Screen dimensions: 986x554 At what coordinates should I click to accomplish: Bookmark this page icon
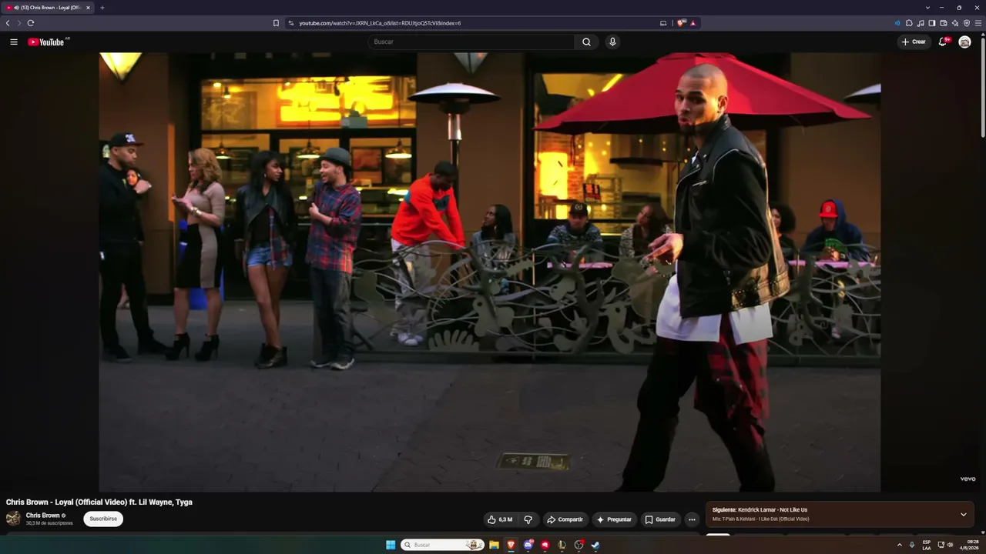click(276, 23)
